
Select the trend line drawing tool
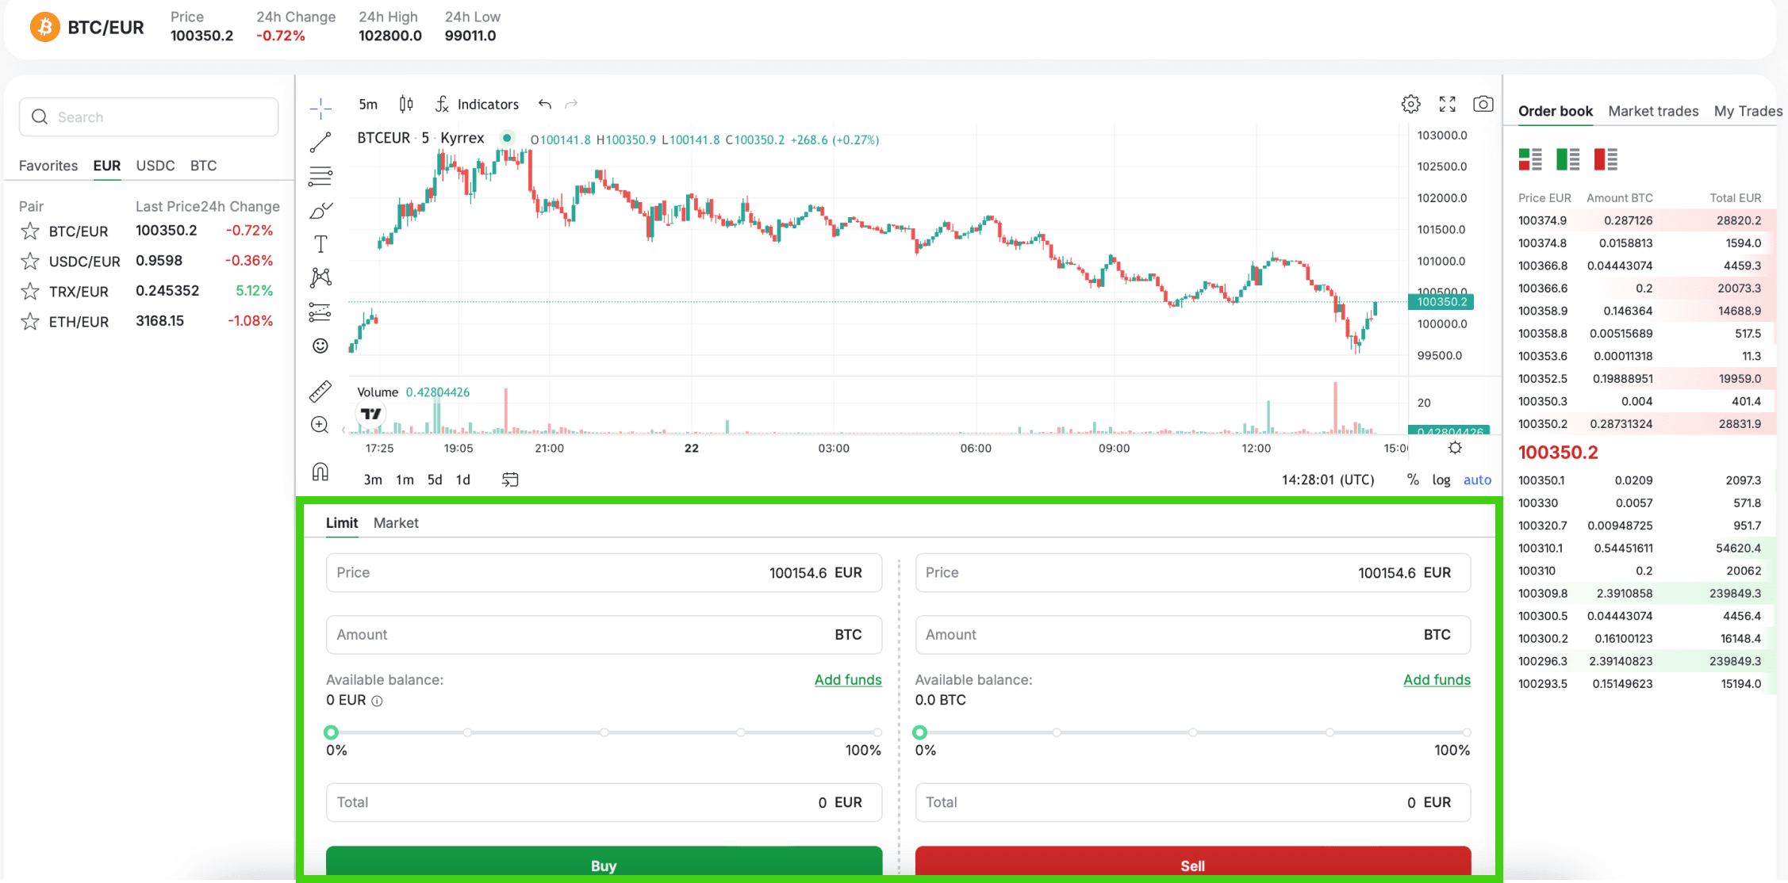[320, 142]
